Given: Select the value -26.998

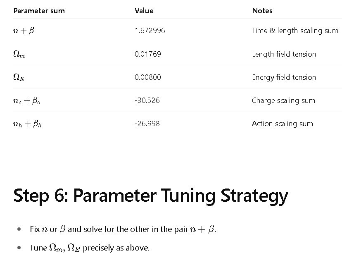Looking at the screenshot, I should coord(147,124).
